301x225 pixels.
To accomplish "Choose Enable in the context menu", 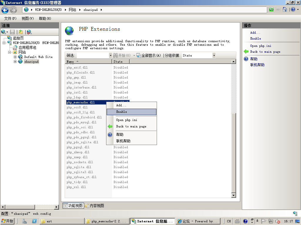I will tap(131, 112).
